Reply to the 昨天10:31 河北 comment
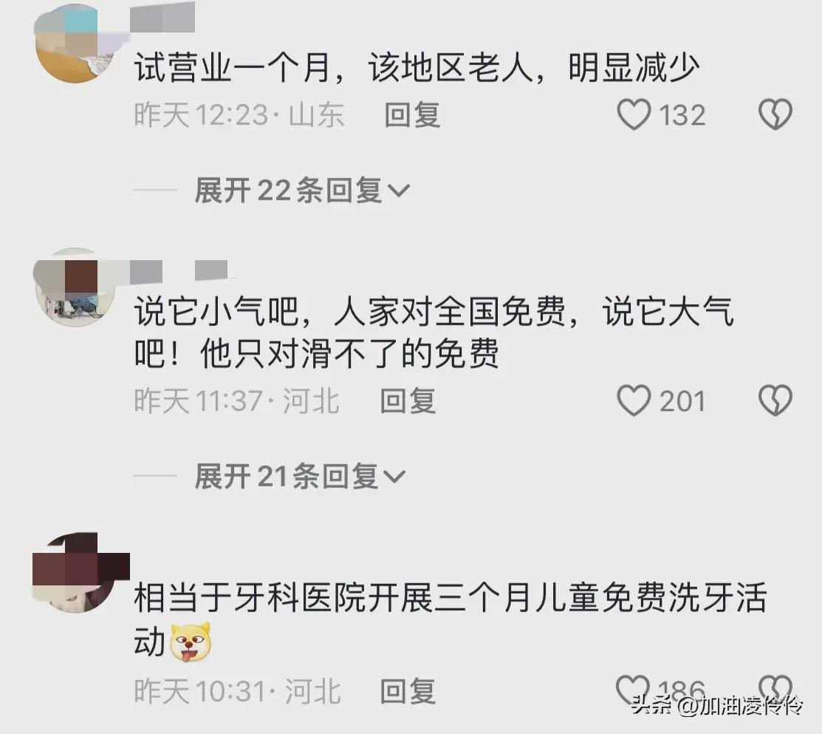Viewport: 822px width, 734px height. point(408,690)
